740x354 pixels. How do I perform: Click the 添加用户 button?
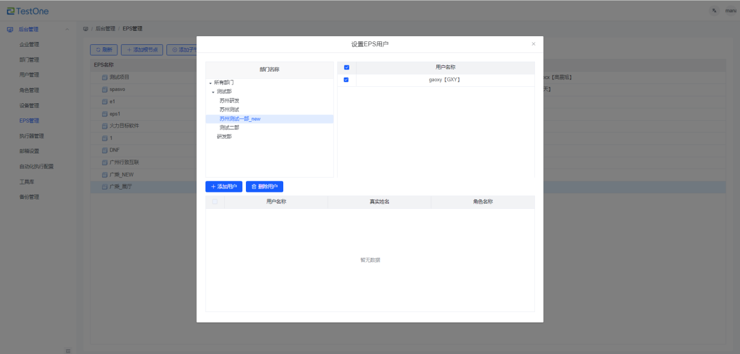pos(224,187)
